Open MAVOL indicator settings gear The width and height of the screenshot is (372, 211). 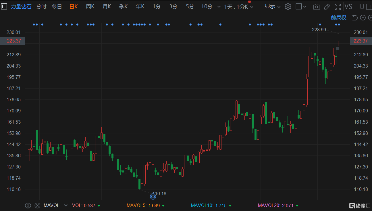[x=28, y=205]
